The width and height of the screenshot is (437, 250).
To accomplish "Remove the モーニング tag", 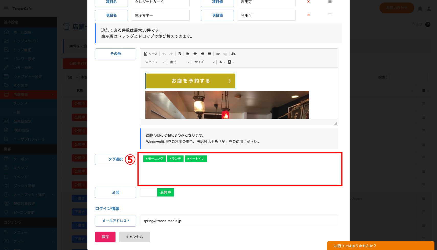I will [147, 159].
